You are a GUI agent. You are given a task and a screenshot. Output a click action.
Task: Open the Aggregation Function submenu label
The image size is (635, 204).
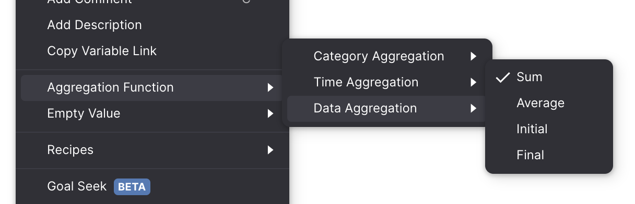pyautogui.click(x=110, y=87)
